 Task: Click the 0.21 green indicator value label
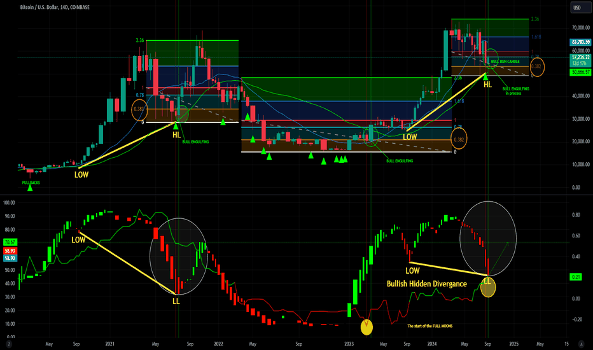coord(576,277)
